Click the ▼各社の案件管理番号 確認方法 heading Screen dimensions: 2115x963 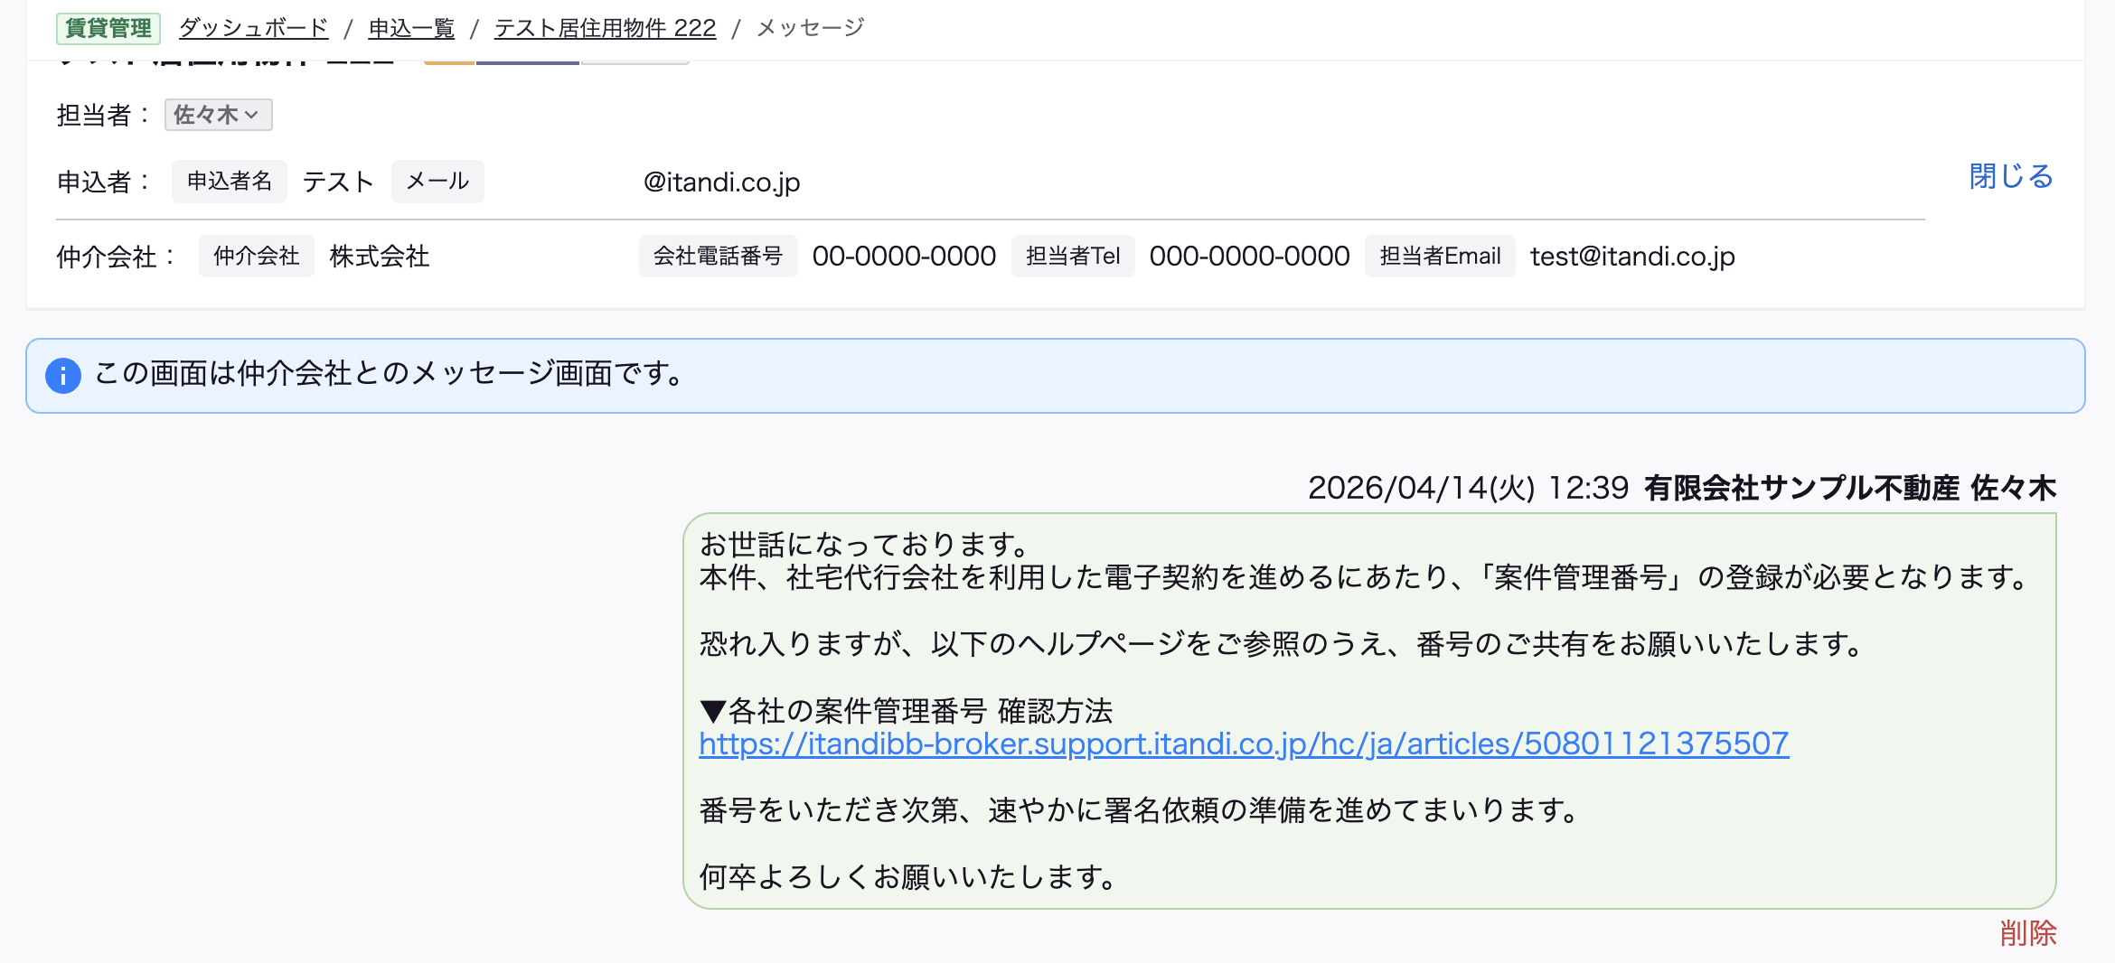[906, 711]
